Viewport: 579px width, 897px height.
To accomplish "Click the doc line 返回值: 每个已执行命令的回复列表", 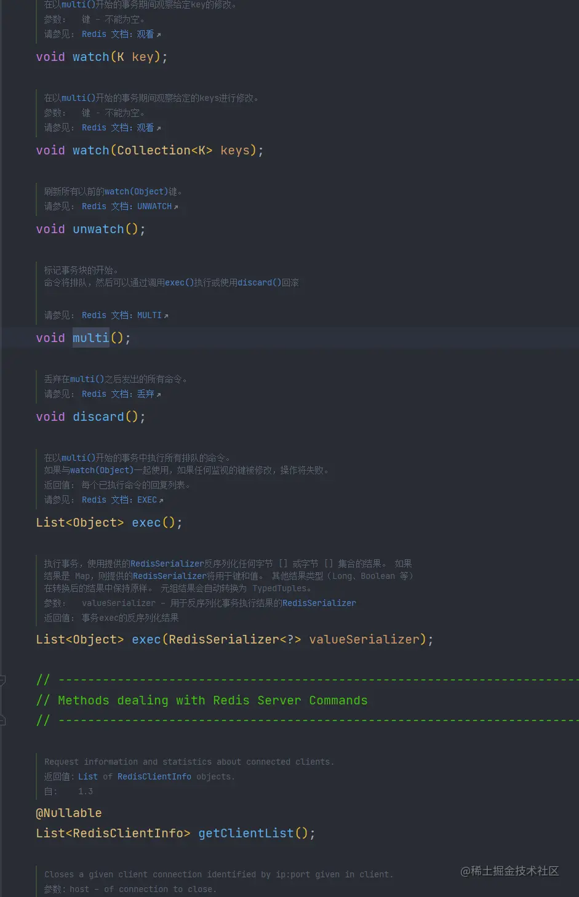I will pos(118,485).
